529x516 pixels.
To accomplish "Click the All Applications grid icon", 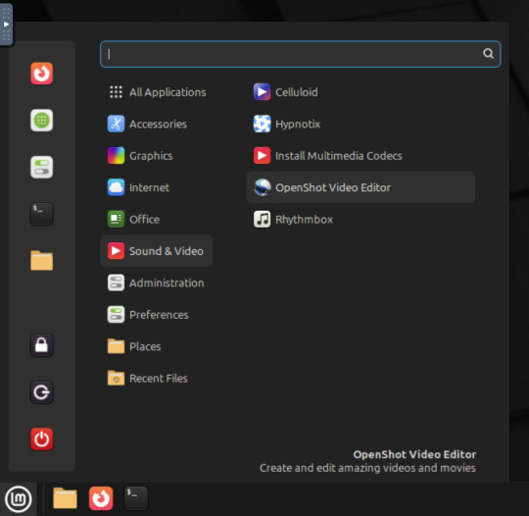I will pos(116,92).
